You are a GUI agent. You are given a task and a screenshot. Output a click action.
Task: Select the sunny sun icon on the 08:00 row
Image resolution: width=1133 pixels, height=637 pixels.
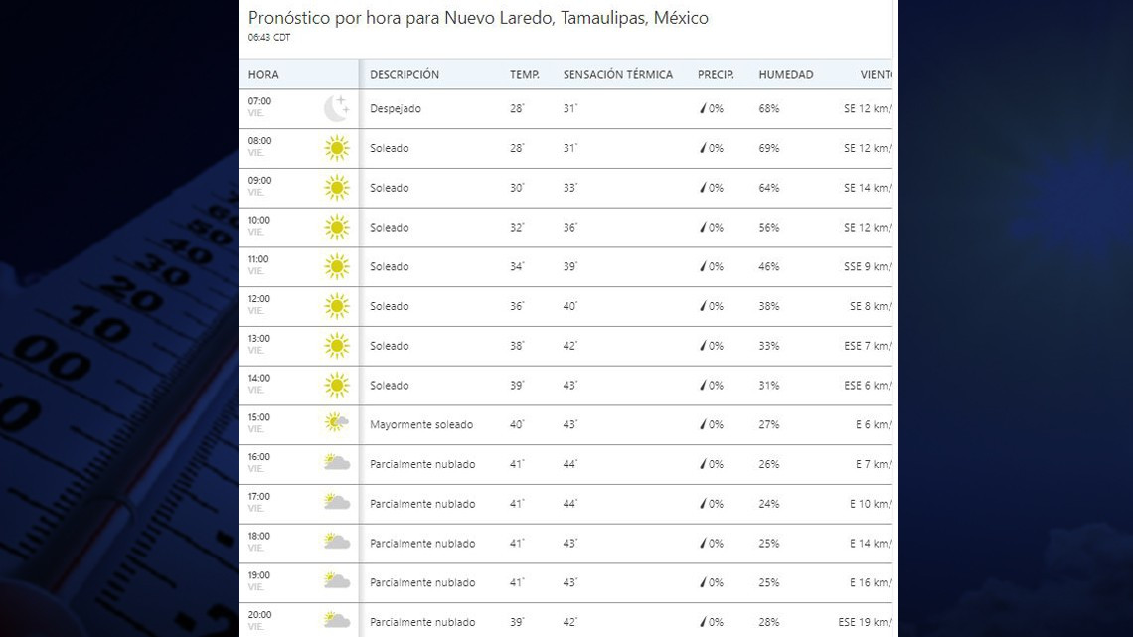(x=336, y=147)
